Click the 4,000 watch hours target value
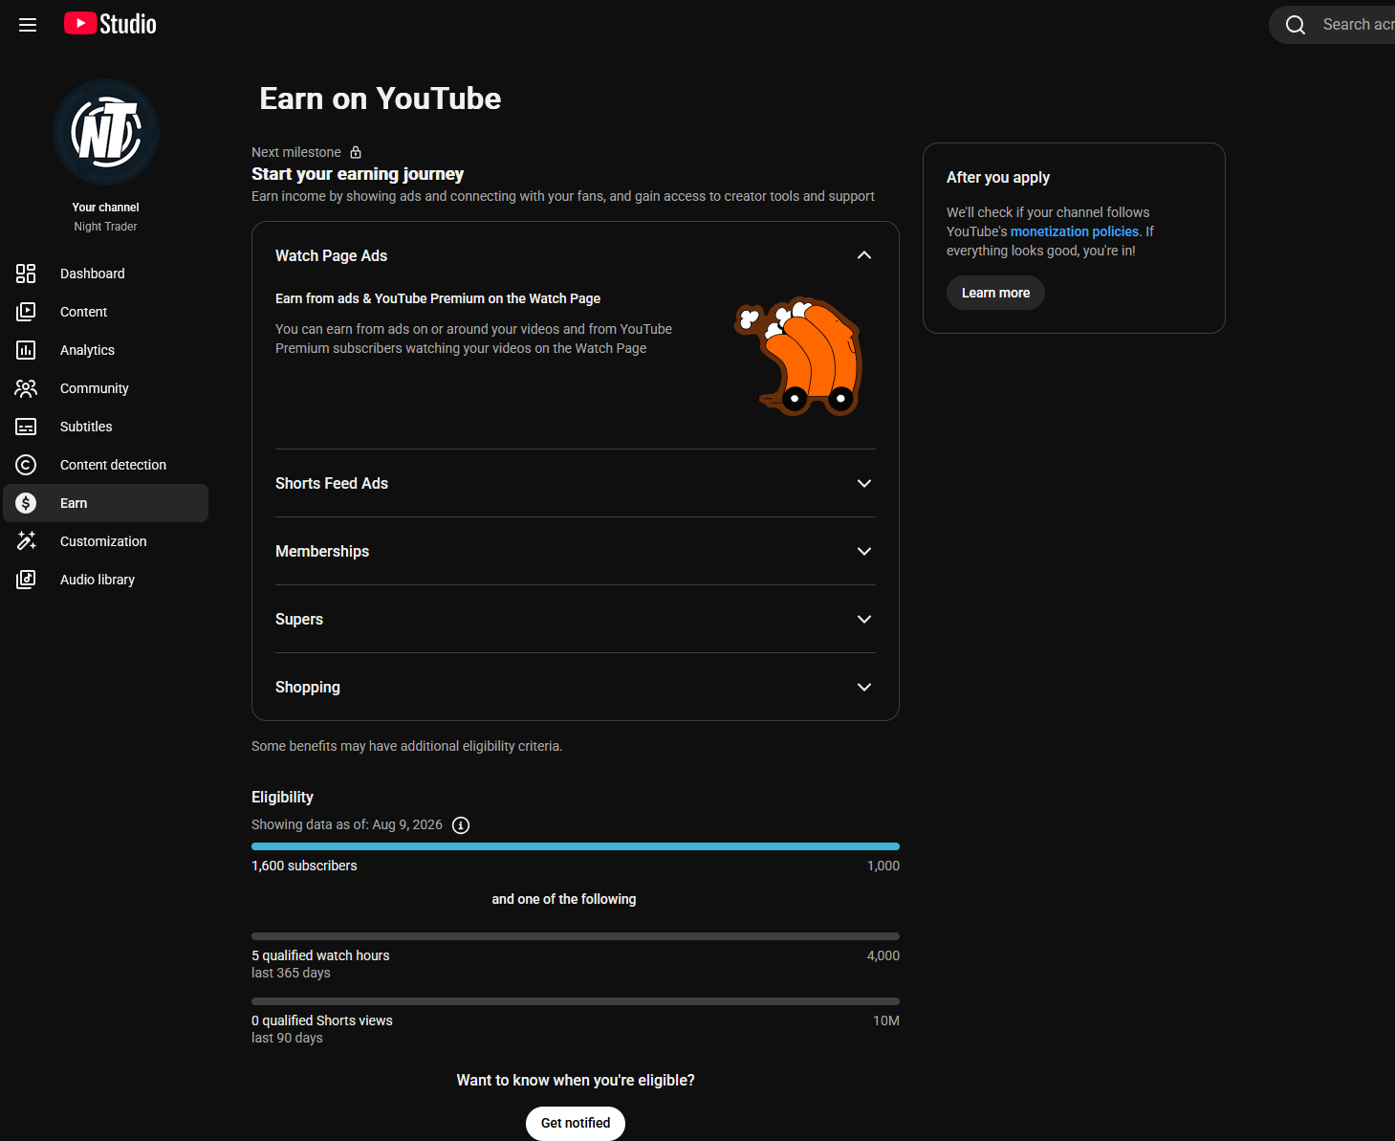 click(883, 955)
